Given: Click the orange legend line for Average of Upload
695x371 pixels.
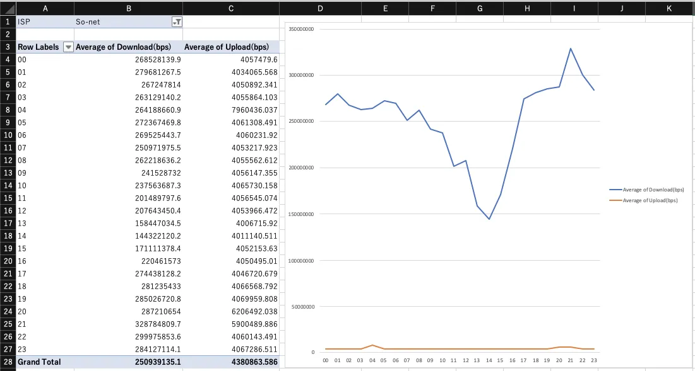Looking at the screenshot, I should point(615,200).
